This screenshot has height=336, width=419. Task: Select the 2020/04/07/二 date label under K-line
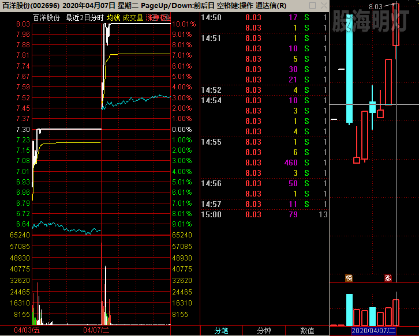(373, 331)
